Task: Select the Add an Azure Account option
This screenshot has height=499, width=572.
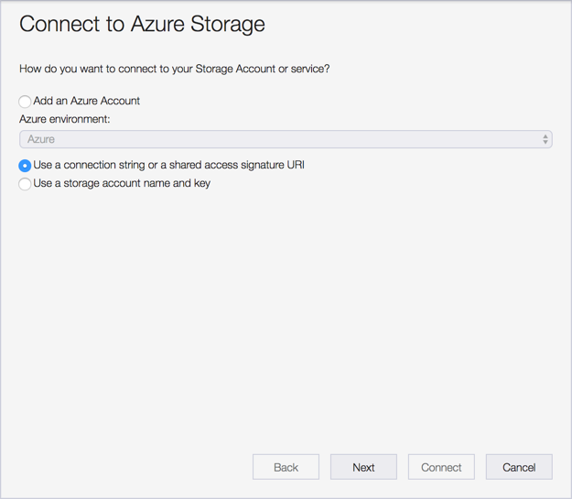Action: tap(25, 102)
